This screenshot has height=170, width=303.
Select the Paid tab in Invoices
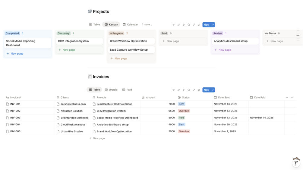[127, 90]
